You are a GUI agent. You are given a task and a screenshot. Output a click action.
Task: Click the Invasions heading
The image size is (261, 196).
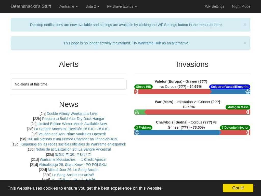tap(192, 64)
